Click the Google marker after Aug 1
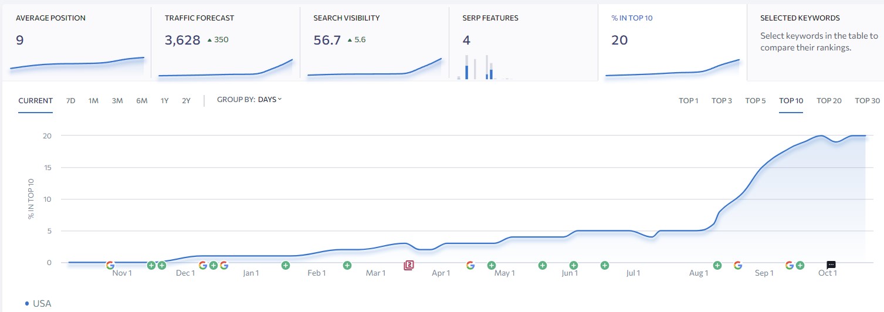The height and width of the screenshot is (312, 884). pyautogui.click(x=738, y=265)
